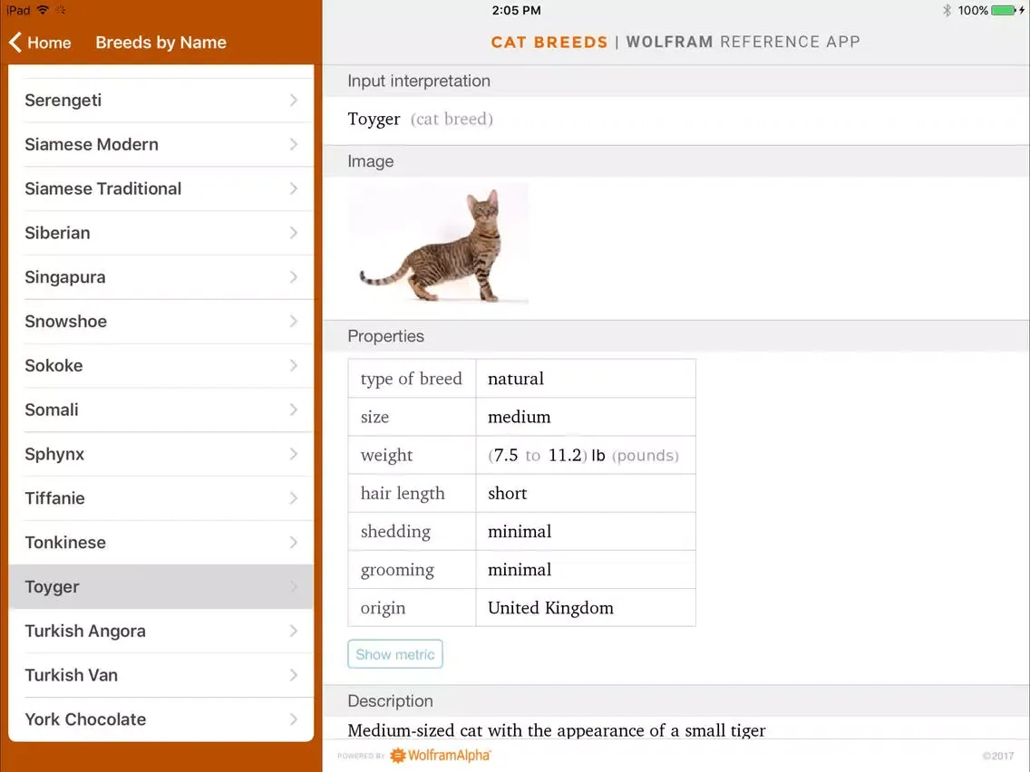Open Siamese Traditional breed

(161, 189)
